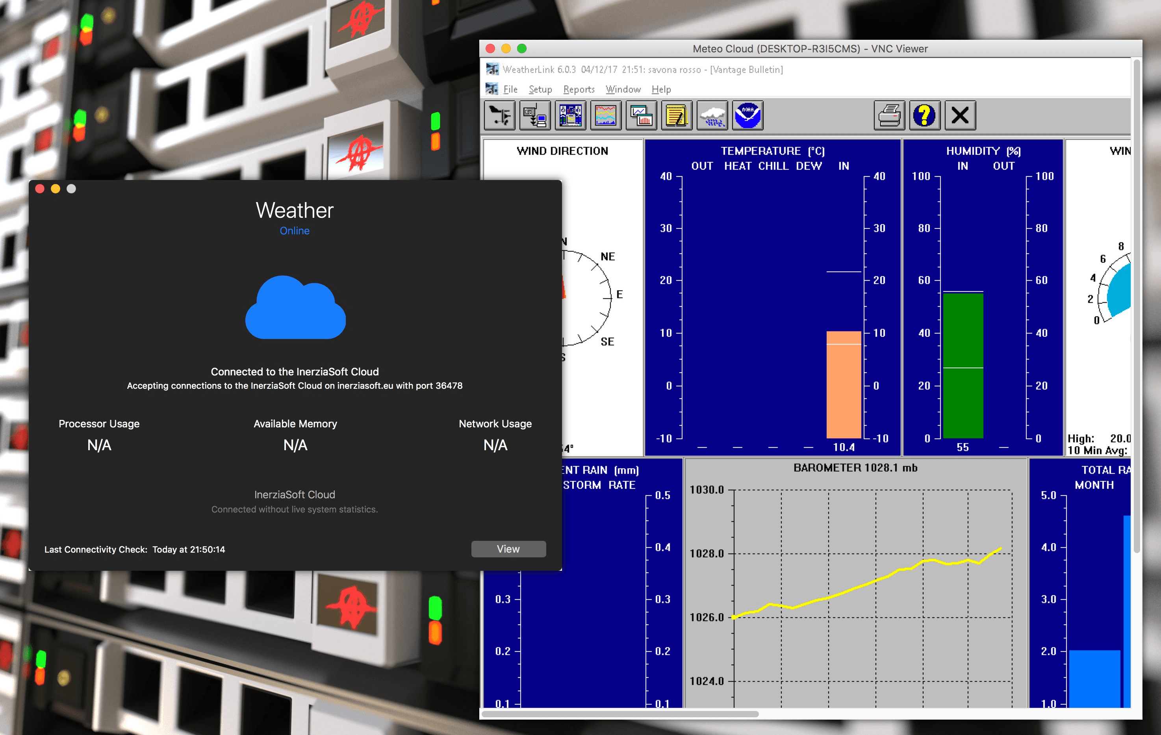
Task: Click the NOAA logo toolbar icon
Action: [747, 115]
